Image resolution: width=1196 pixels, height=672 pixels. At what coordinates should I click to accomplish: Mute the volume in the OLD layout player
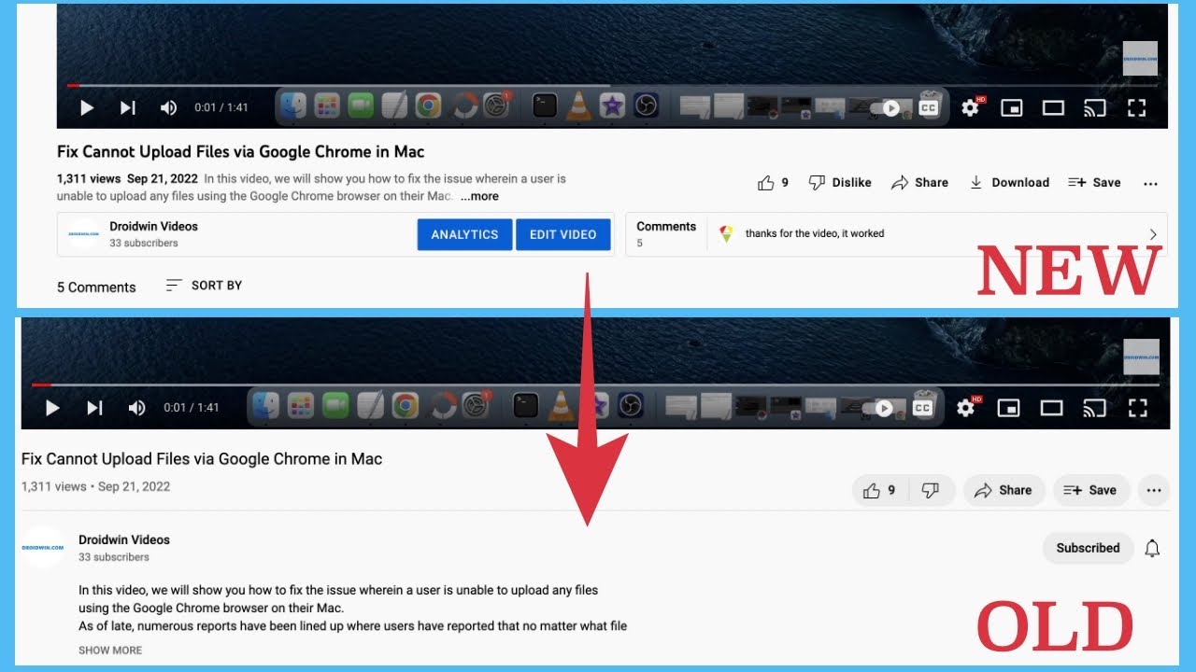click(137, 408)
